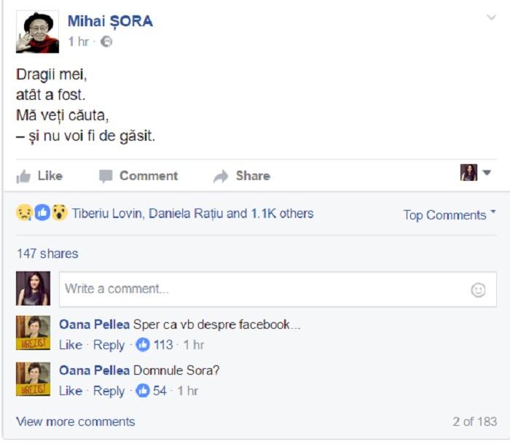
Task: Open the post options chevron menu
Action: [491, 17]
